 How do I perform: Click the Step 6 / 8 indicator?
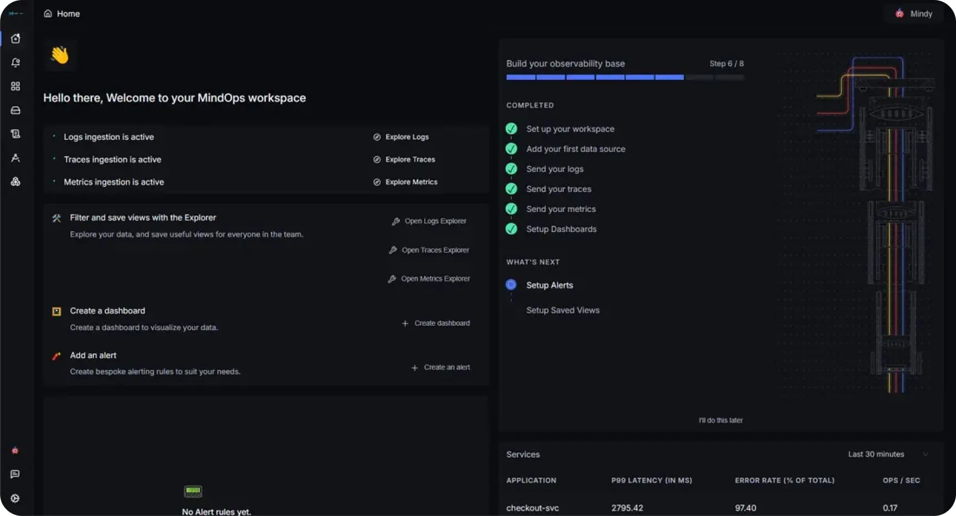click(726, 64)
